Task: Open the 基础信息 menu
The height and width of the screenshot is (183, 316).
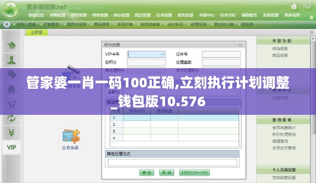Action: pos(36,15)
